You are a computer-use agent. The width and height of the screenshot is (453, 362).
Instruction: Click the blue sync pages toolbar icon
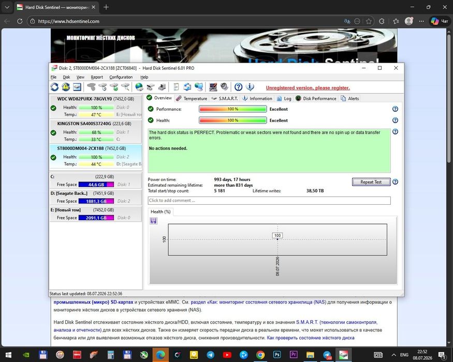pos(187,87)
